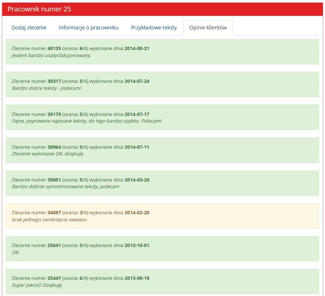Click the date 2013-10-01

[137, 245]
